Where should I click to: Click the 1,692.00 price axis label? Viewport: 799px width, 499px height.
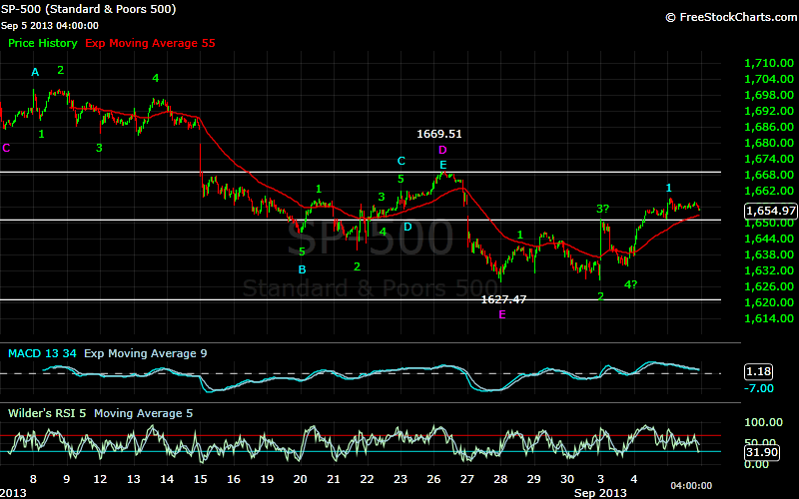coord(769,111)
